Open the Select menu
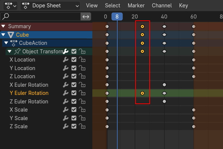The width and height of the screenshot is (223, 149). point(112,6)
